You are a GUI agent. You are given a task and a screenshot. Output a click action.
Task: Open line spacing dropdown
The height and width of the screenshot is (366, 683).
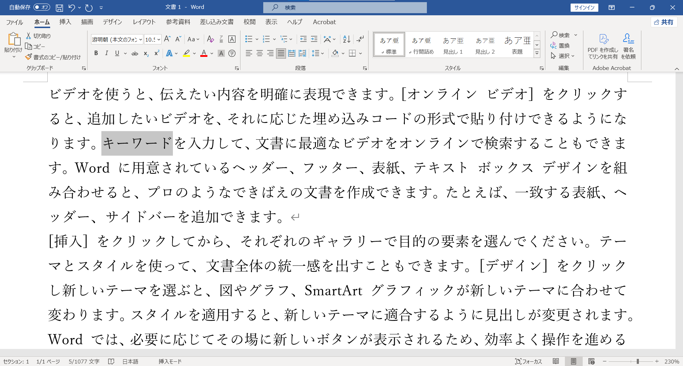[318, 53]
